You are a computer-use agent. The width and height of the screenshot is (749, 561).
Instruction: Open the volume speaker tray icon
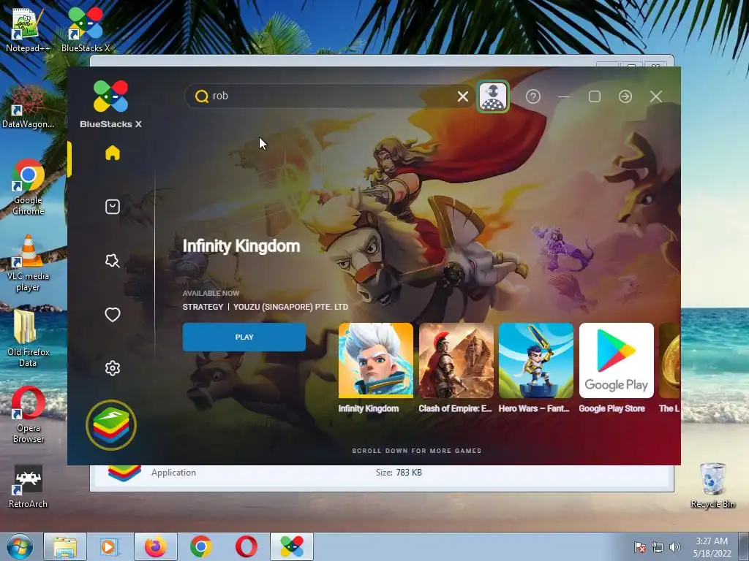point(675,547)
